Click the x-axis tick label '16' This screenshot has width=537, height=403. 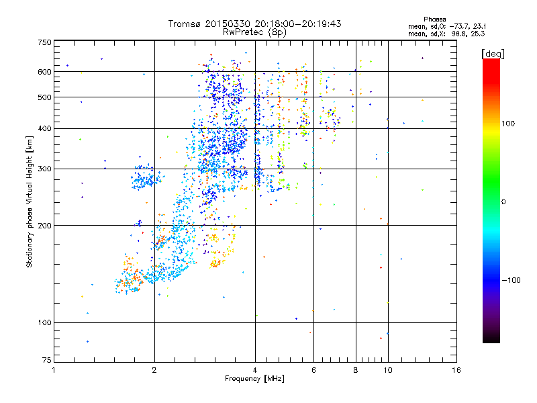click(x=456, y=370)
